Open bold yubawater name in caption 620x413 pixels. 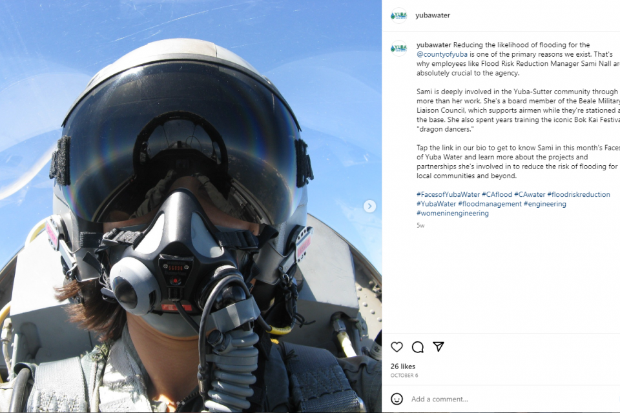(x=434, y=45)
